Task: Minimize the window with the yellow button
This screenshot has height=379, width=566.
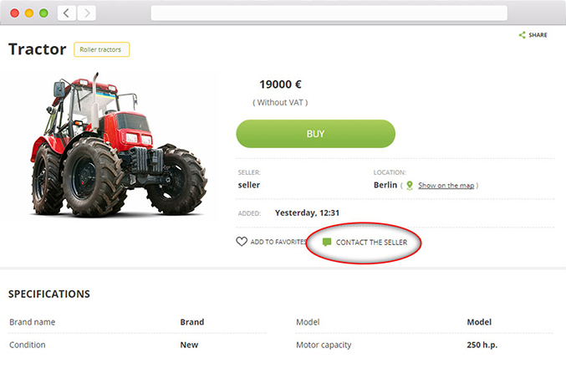Action: coord(28,13)
